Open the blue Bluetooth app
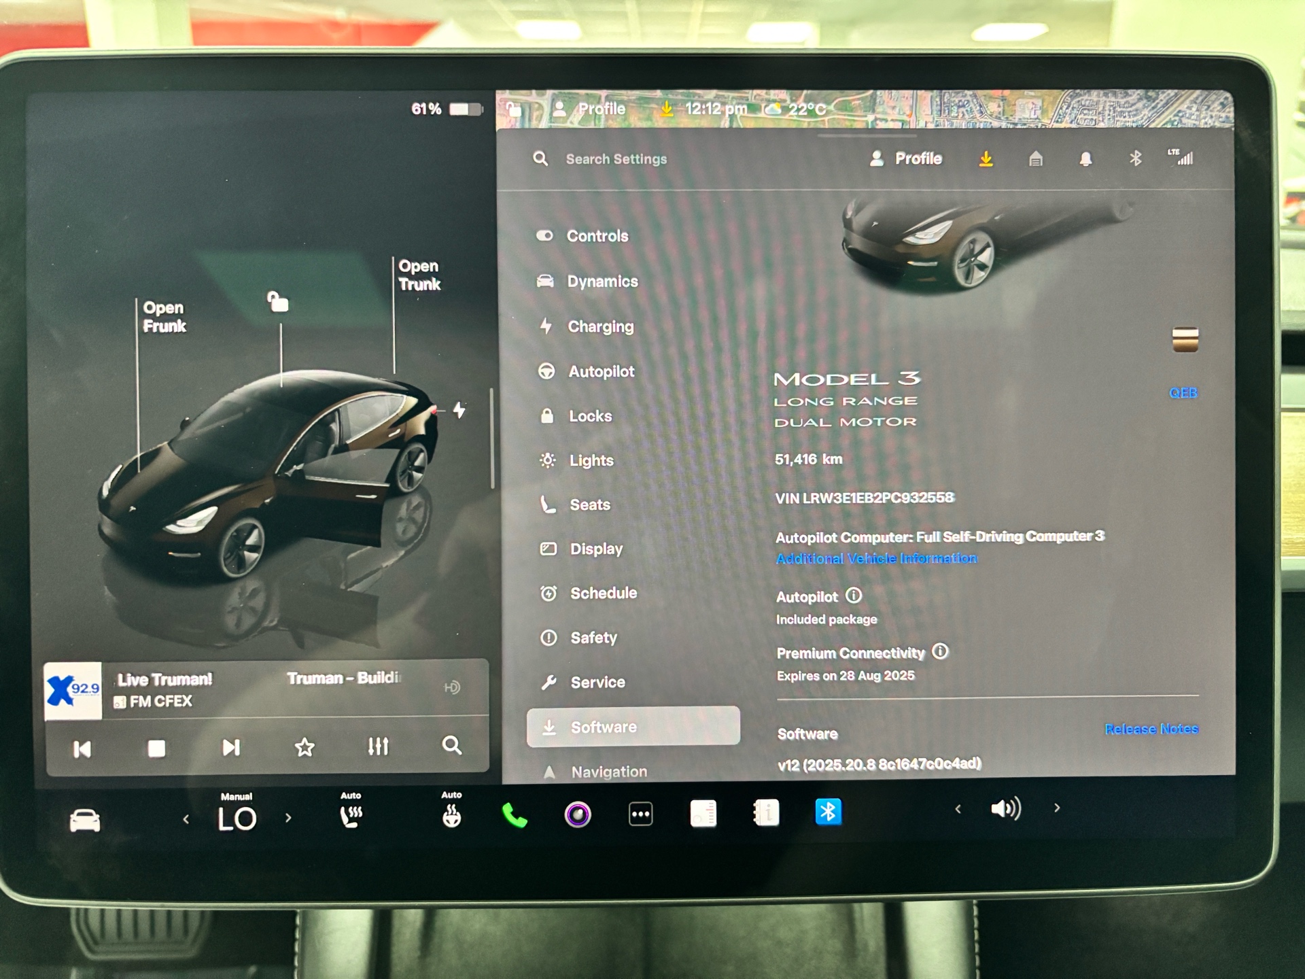 [829, 812]
